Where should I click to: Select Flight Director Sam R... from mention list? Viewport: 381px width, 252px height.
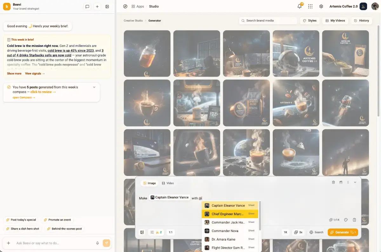pos(231,248)
